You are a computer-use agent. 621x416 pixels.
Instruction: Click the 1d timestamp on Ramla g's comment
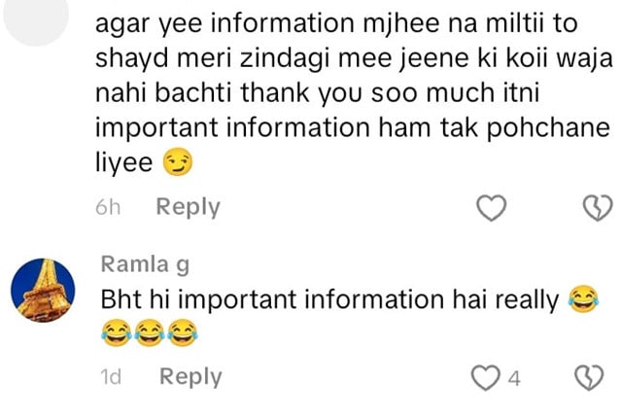(111, 377)
